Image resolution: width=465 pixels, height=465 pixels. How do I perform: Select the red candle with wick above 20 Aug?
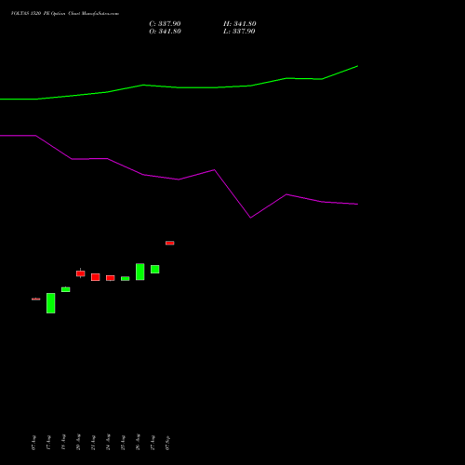click(x=81, y=273)
